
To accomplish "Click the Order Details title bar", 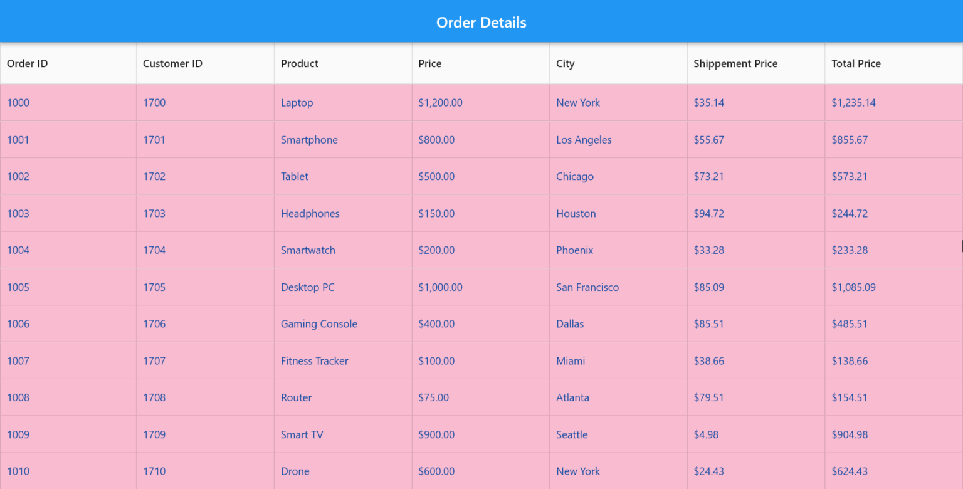I will point(481,22).
